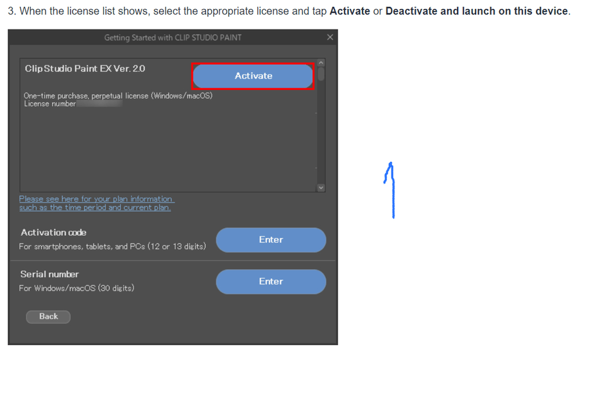Click the Activate button for Clip Studio Paint EX
Screen dimensions: 616x413
click(x=253, y=76)
